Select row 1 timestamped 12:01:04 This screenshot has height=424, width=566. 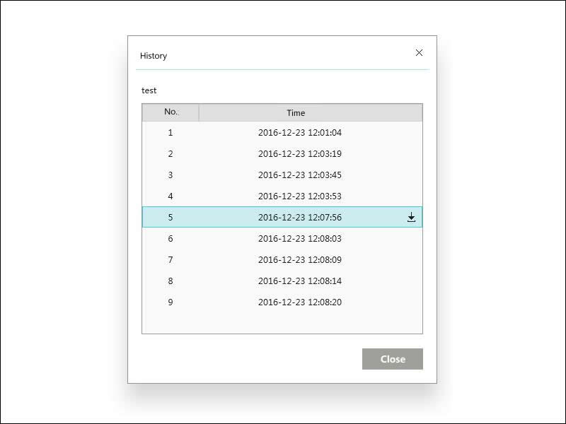click(x=282, y=132)
